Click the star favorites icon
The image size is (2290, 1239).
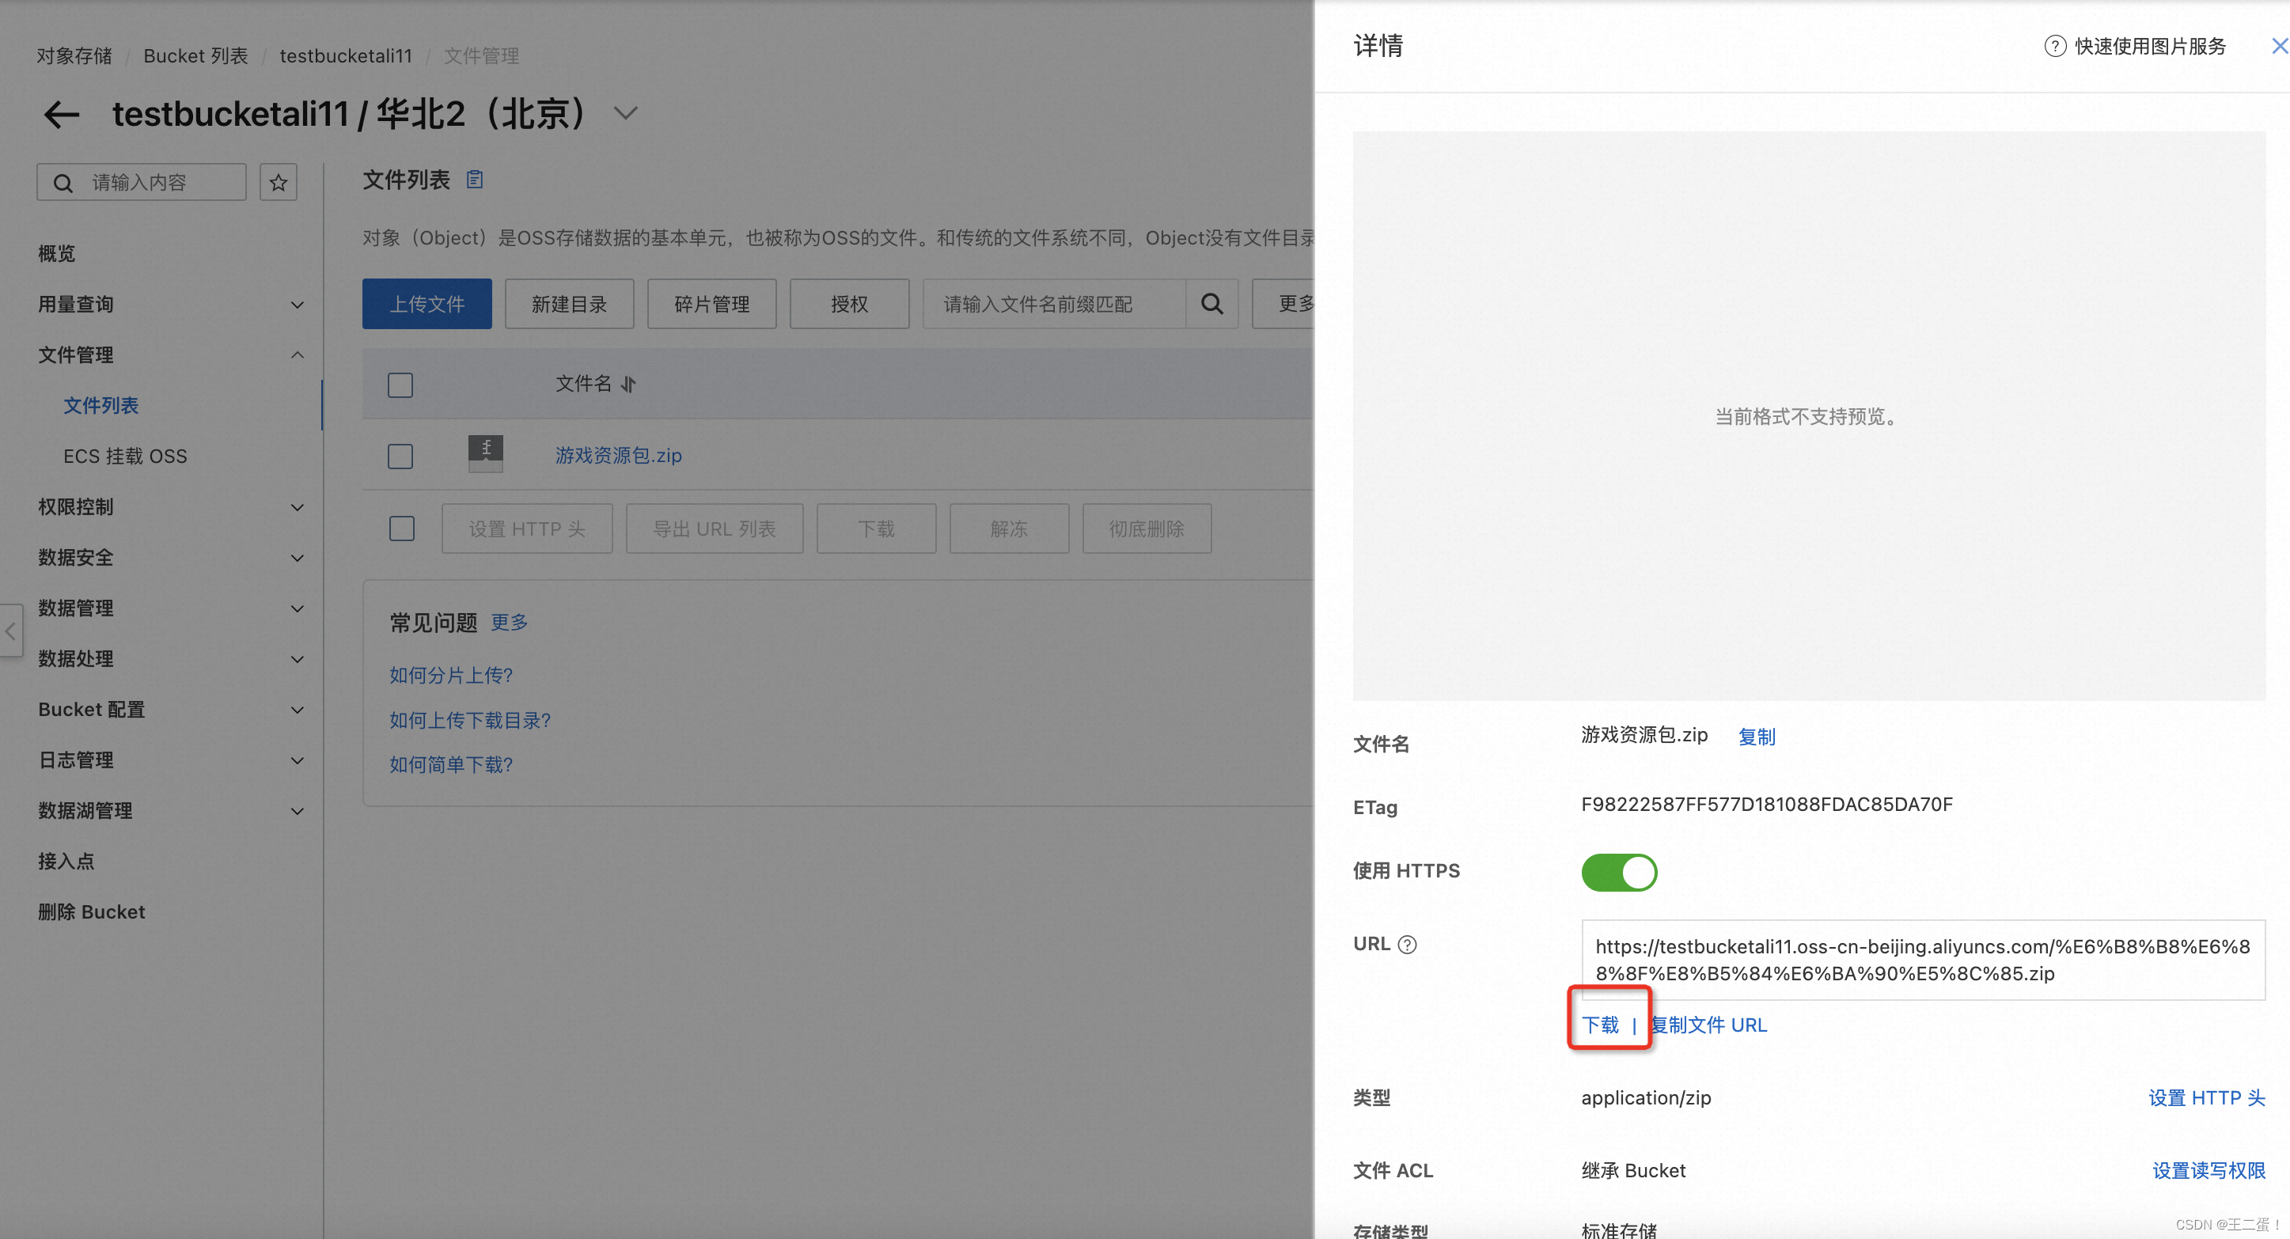pyautogui.click(x=279, y=182)
